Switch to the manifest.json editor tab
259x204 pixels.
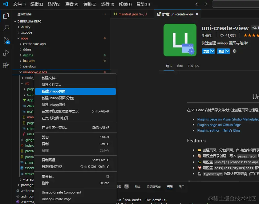tap(132, 14)
